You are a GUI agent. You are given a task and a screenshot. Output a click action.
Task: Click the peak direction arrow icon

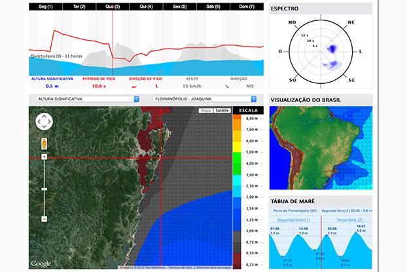tap(134, 87)
